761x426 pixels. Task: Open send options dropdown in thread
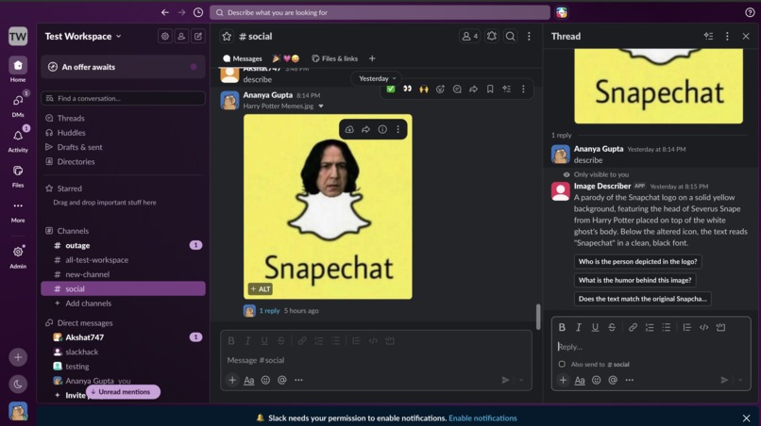[x=740, y=380]
